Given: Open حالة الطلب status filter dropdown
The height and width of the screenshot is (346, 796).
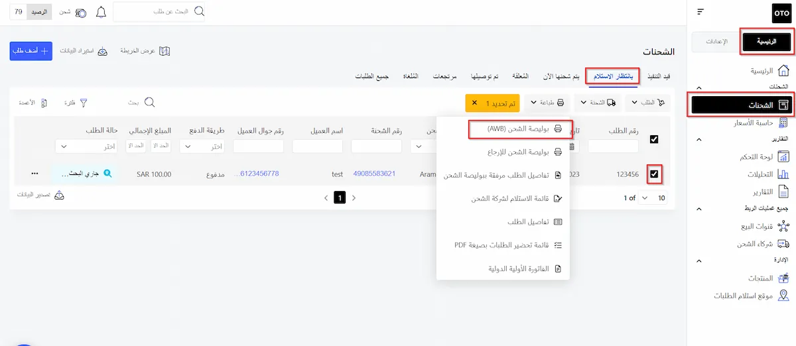Looking at the screenshot, I should [x=86, y=146].
